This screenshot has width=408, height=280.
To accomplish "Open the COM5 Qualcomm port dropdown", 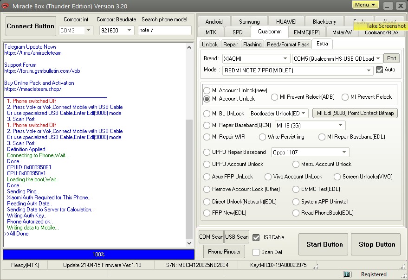I will [337, 58].
